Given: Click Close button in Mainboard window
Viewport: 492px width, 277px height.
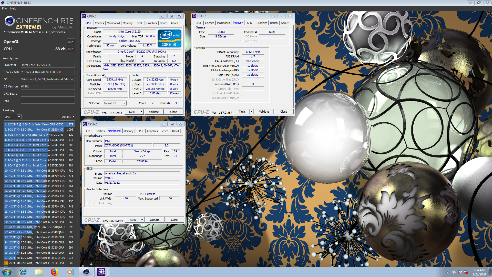Looking at the screenshot, I should click(x=174, y=220).
